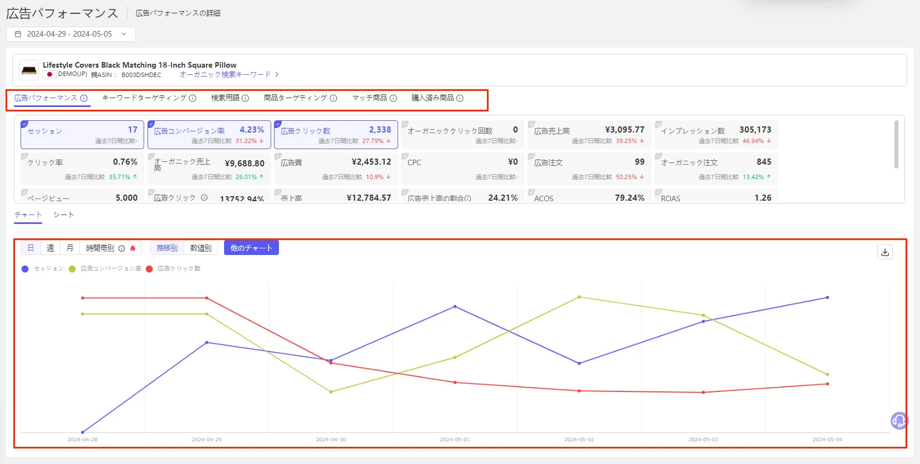Select the 数値別 chart mode
920x464 pixels.
201,248
